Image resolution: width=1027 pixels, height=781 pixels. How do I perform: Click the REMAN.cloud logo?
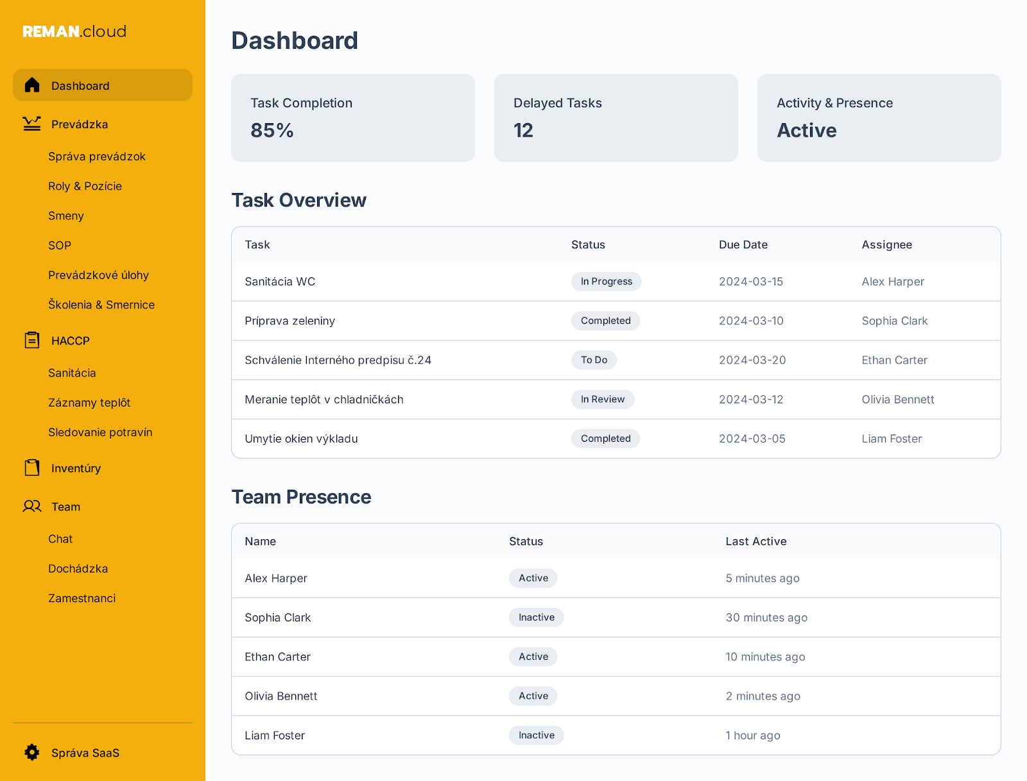(74, 31)
